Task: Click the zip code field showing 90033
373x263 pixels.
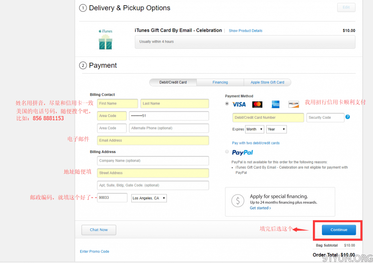Action: [112, 197]
